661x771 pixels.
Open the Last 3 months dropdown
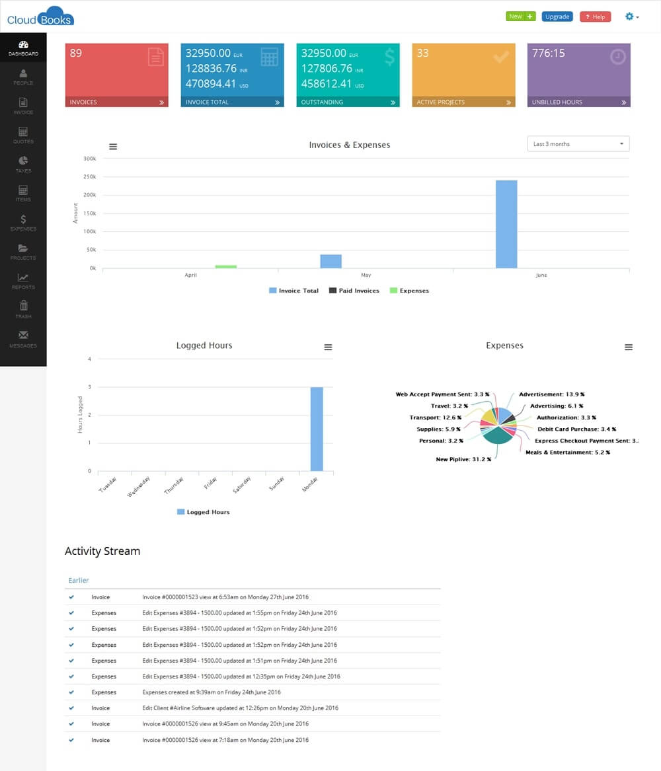point(578,144)
